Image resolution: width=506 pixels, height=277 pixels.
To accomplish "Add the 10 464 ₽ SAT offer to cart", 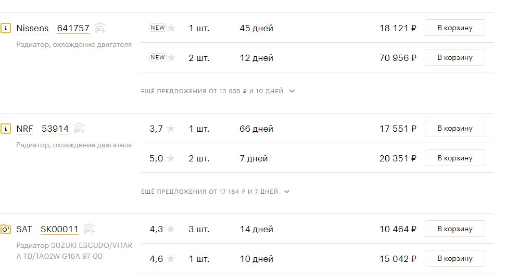I will 454,229.
